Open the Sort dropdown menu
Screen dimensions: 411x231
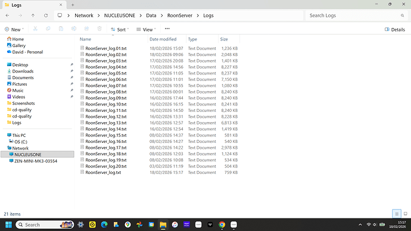pos(120,29)
